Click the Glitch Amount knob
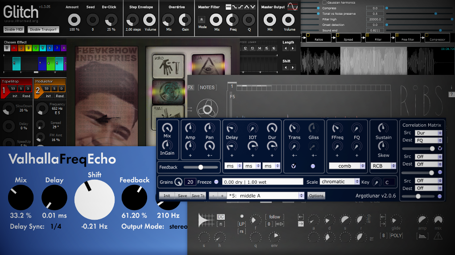The width and height of the screenshot is (455, 255). click(x=74, y=20)
